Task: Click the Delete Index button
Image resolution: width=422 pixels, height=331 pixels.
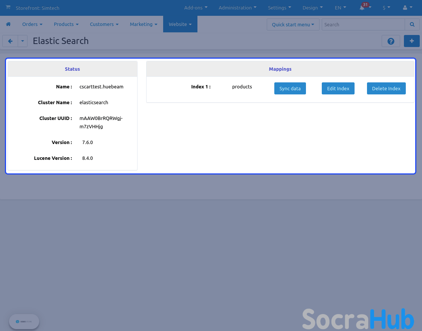Action: point(386,88)
